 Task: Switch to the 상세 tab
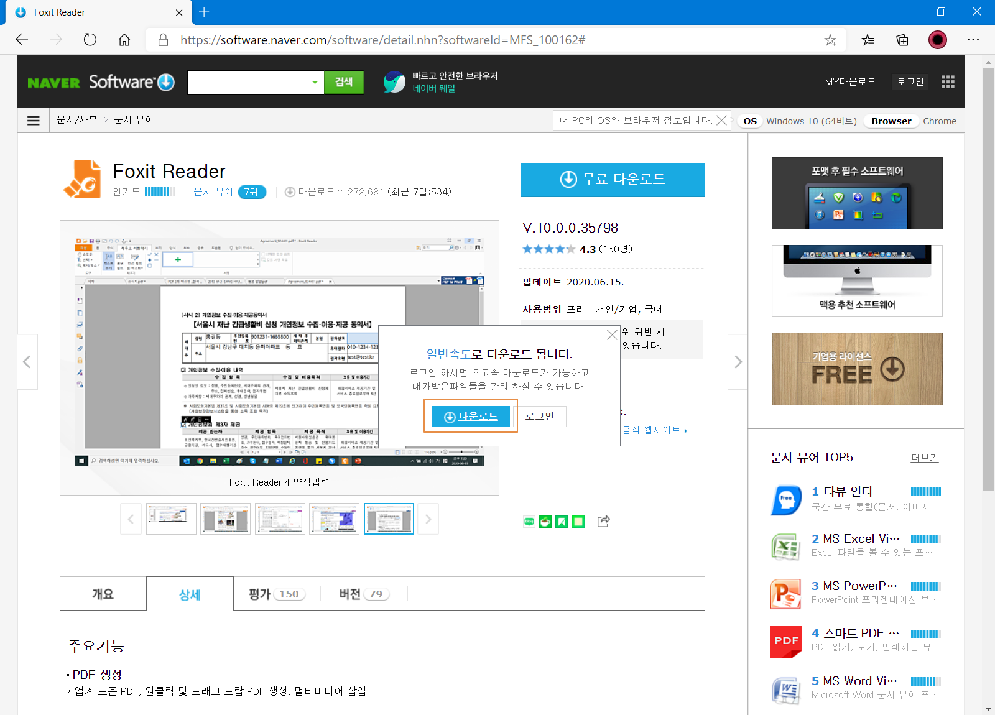click(x=190, y=594)
